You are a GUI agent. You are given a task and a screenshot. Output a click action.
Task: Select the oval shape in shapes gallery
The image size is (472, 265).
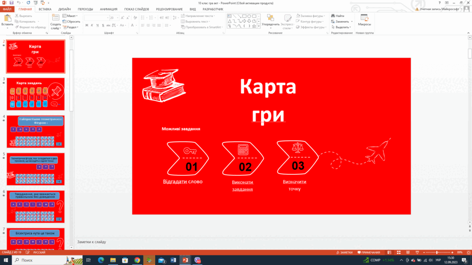pos(249,16)
